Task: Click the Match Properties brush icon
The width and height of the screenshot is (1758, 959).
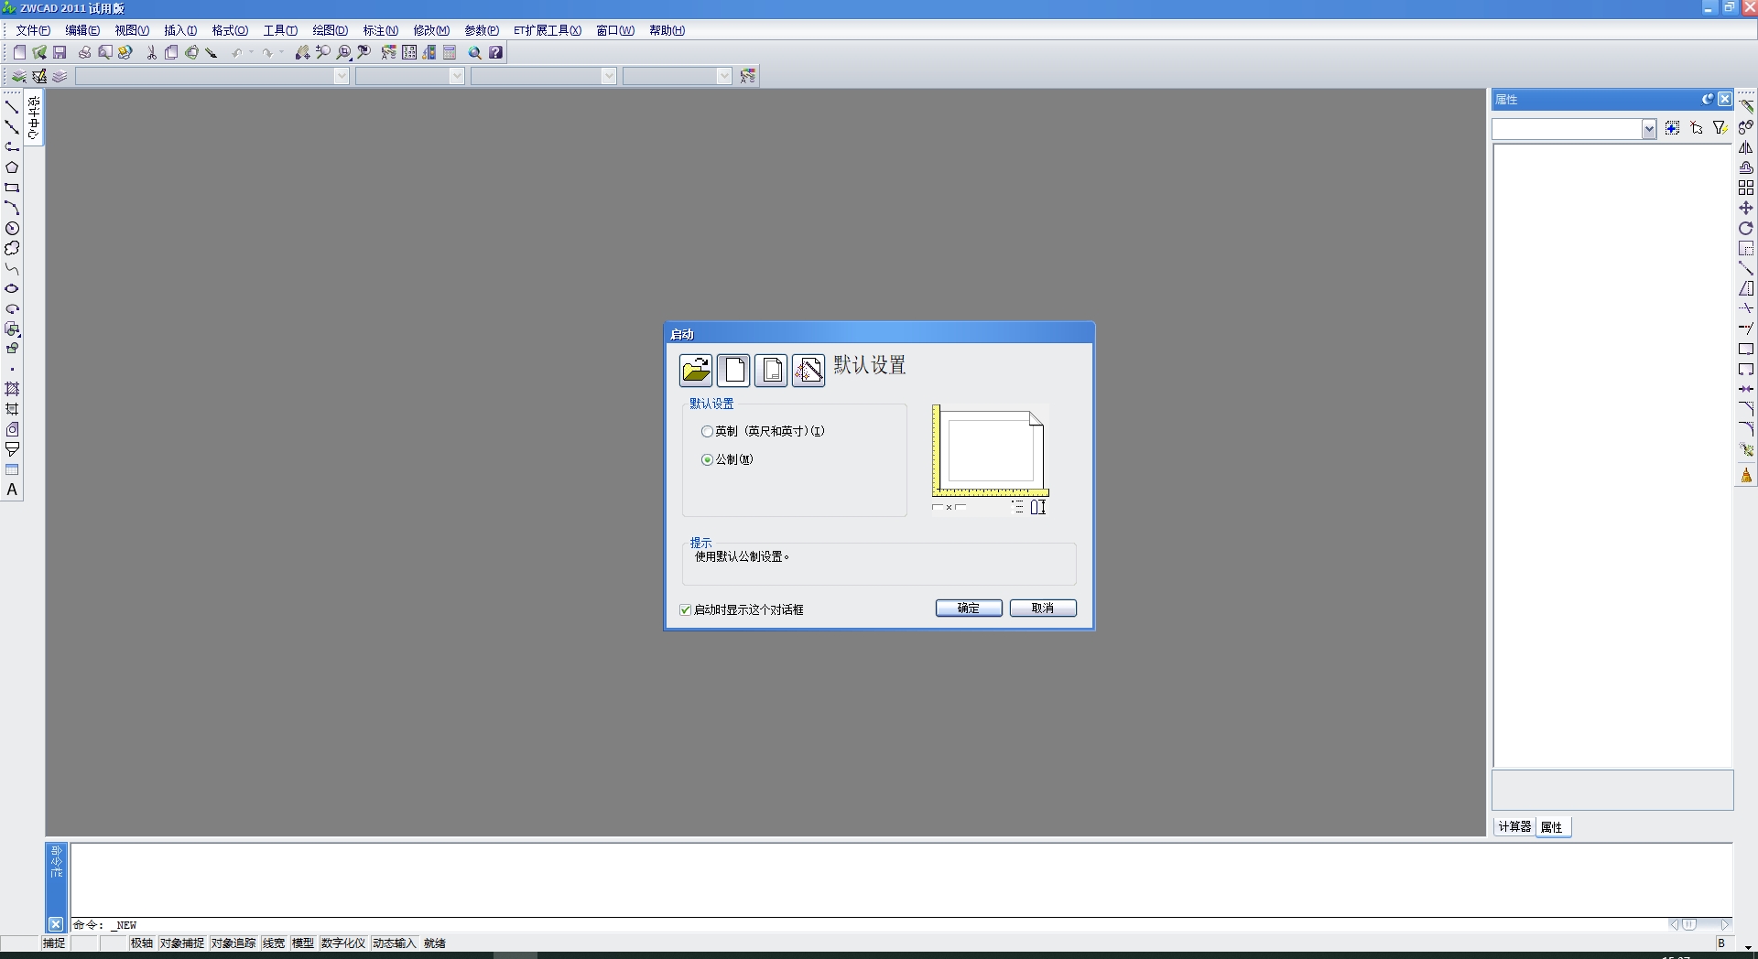Action: (x=212, y=52)
